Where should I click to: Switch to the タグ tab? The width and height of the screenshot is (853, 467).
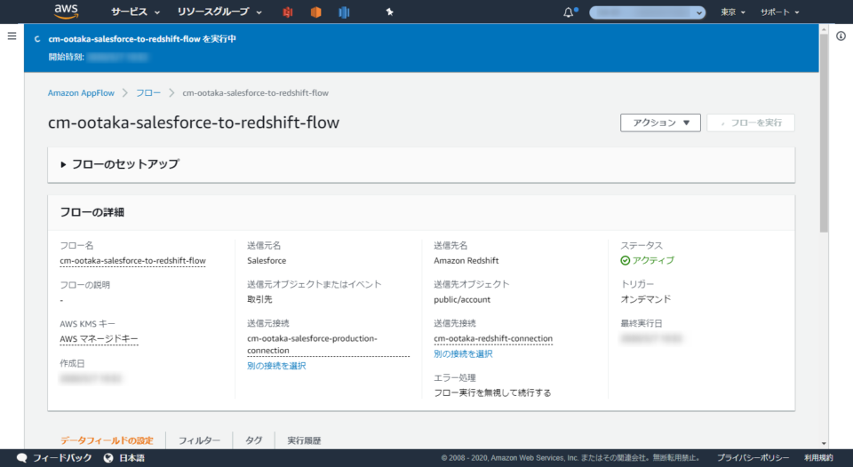[253, 440]
